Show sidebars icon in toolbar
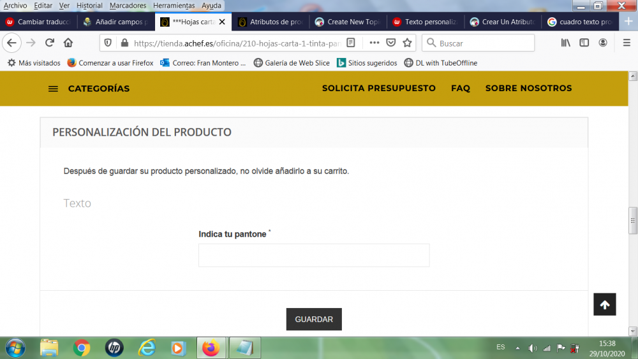The width and height of the screenshot is (638, 359). point(584,43)
